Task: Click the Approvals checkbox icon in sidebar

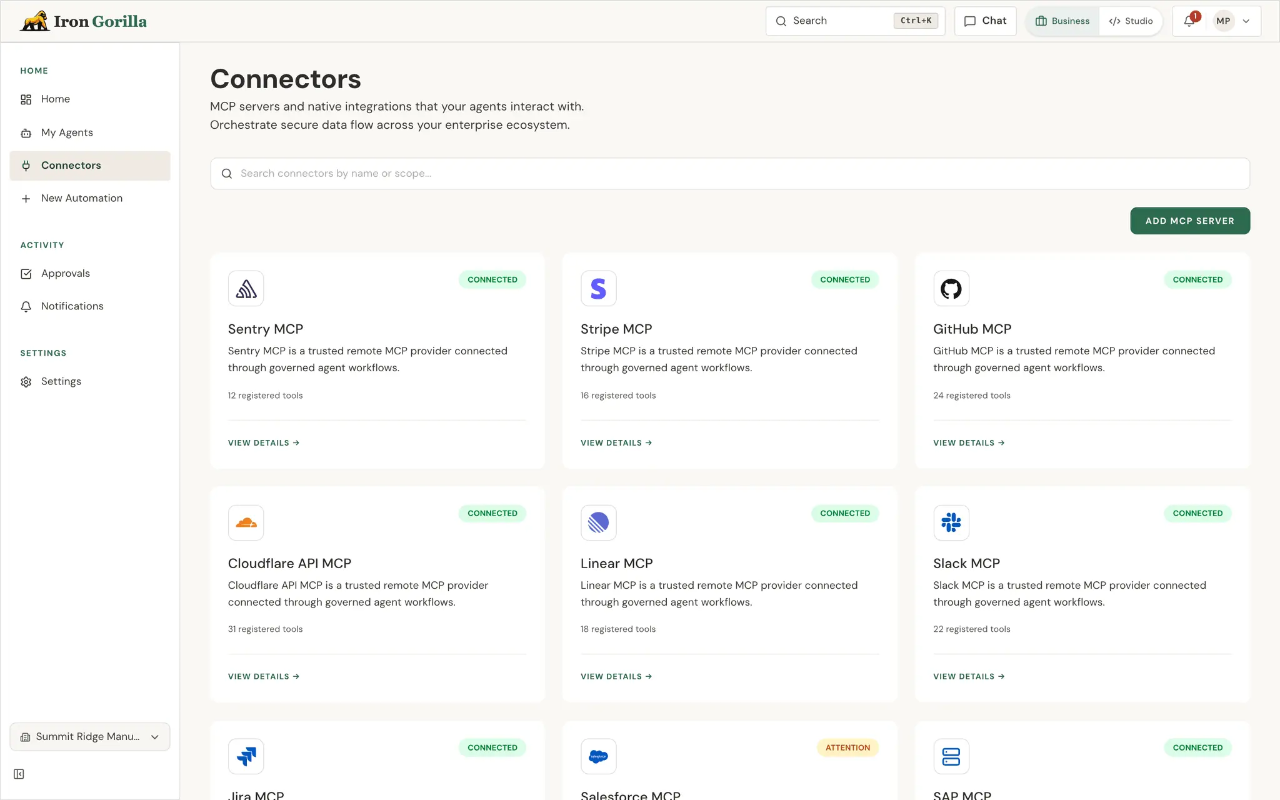Action: (26, 274)
